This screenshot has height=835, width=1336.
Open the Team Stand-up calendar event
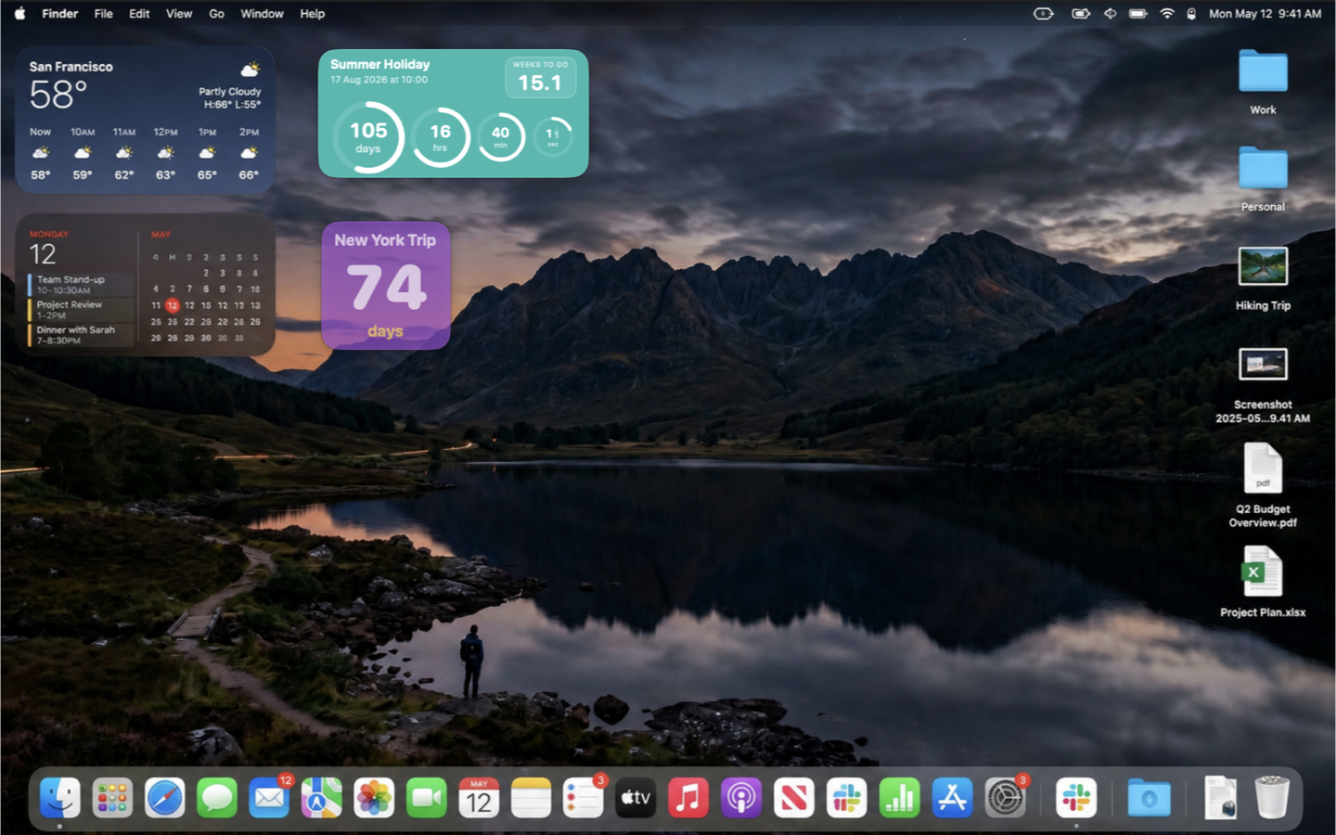click(79, 285)
